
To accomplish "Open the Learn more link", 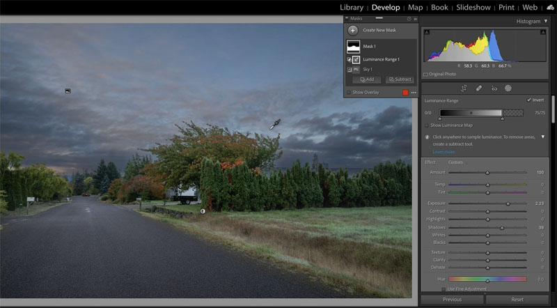I will [x=444, y=152].
